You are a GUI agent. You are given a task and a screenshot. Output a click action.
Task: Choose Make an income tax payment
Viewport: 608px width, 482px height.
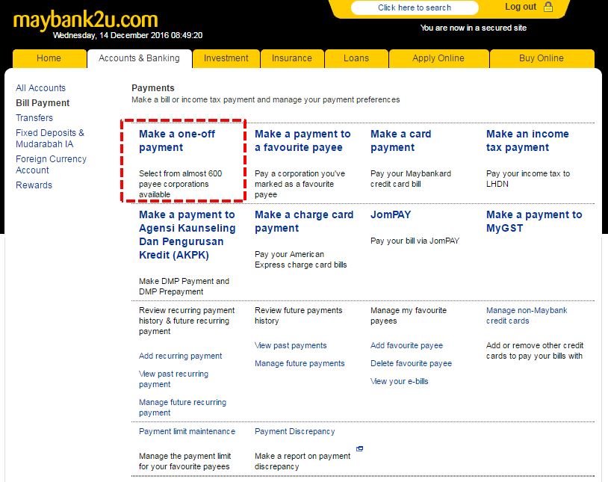[527, 140]
